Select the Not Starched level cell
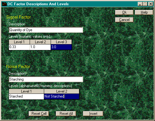This screenshot has width=155, height=121. coord(62,97)
